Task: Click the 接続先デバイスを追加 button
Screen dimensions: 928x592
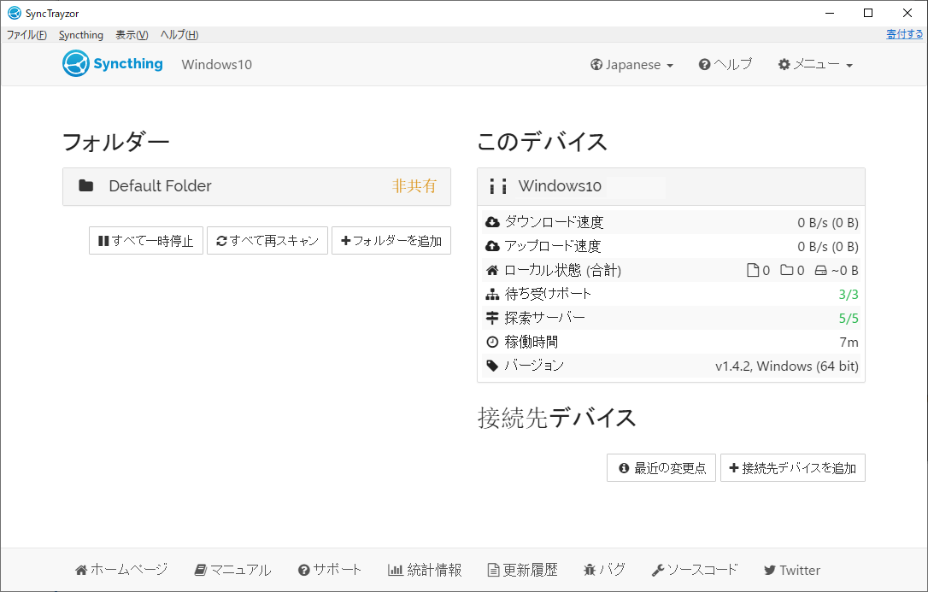Action: click(793, 468)
